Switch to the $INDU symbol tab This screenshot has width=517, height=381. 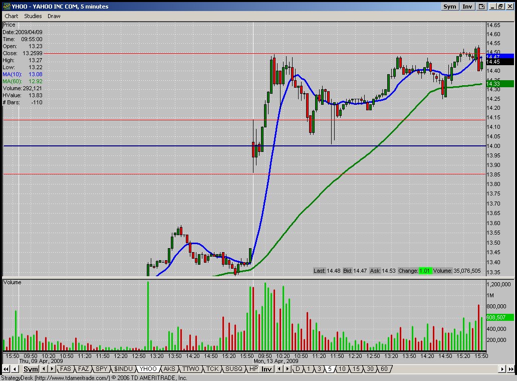pyautogui.click(x=123, y=369)
